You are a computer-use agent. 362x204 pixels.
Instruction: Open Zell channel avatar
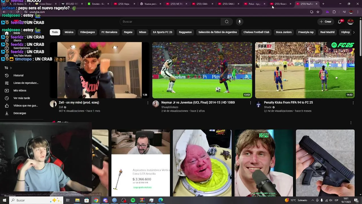pos(53,104)
